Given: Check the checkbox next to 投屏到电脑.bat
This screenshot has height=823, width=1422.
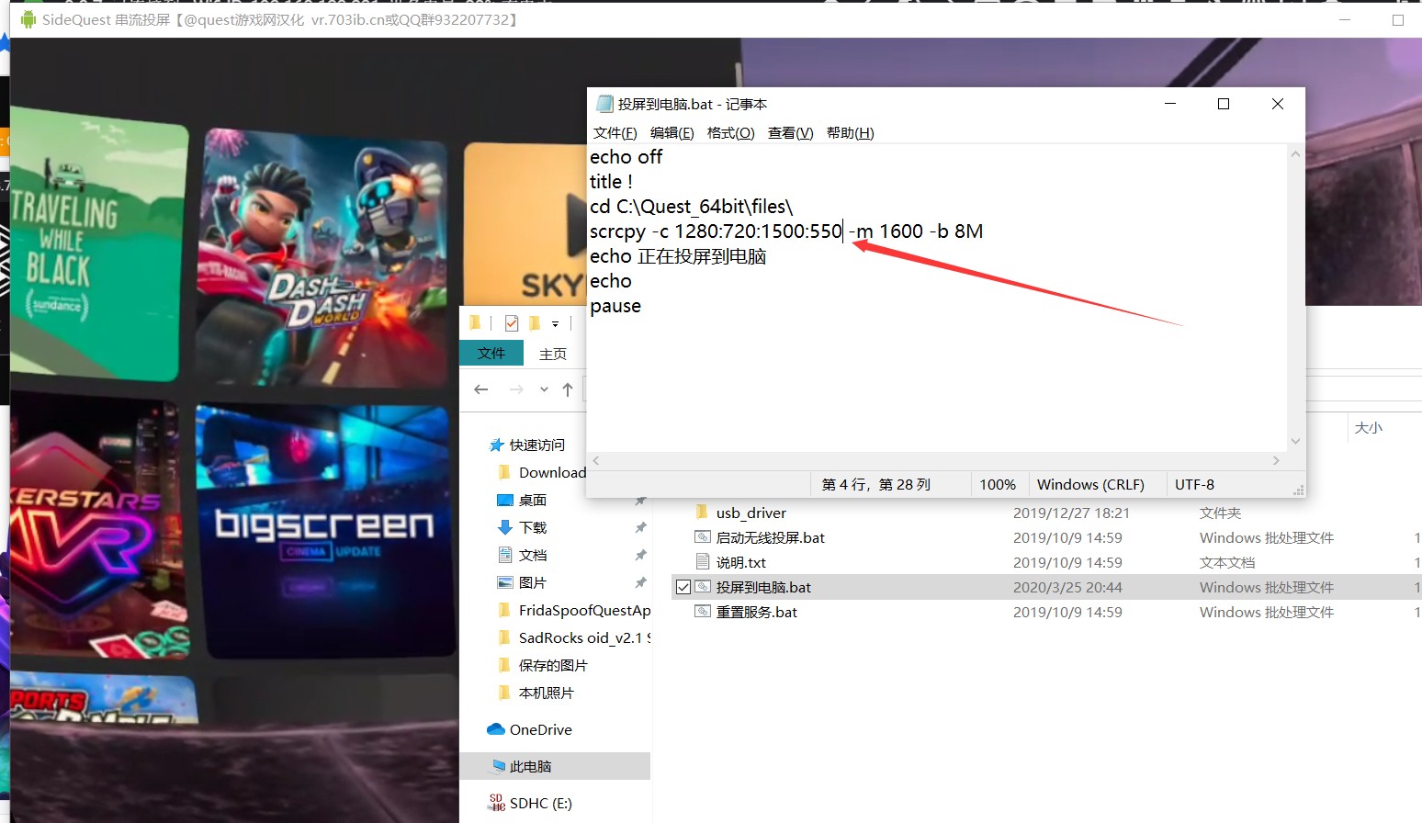Looking at the screenshot, I should (683, 587).
